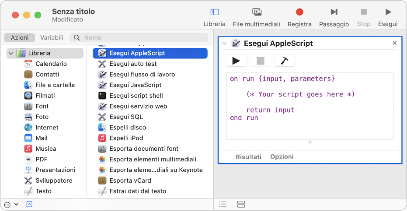The image size is (407, 211).
Task: Open the Opzioni section of the action
Action: (282, 157)
